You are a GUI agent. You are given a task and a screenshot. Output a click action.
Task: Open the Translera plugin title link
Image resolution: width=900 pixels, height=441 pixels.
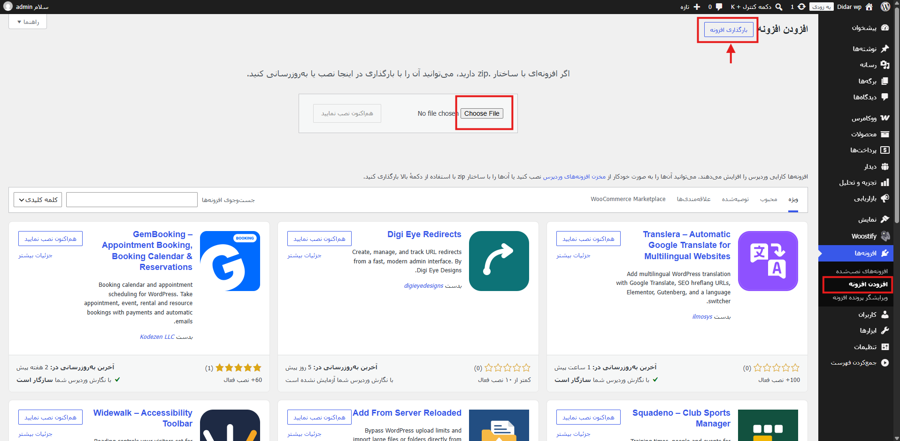click(x=687, y=245)
